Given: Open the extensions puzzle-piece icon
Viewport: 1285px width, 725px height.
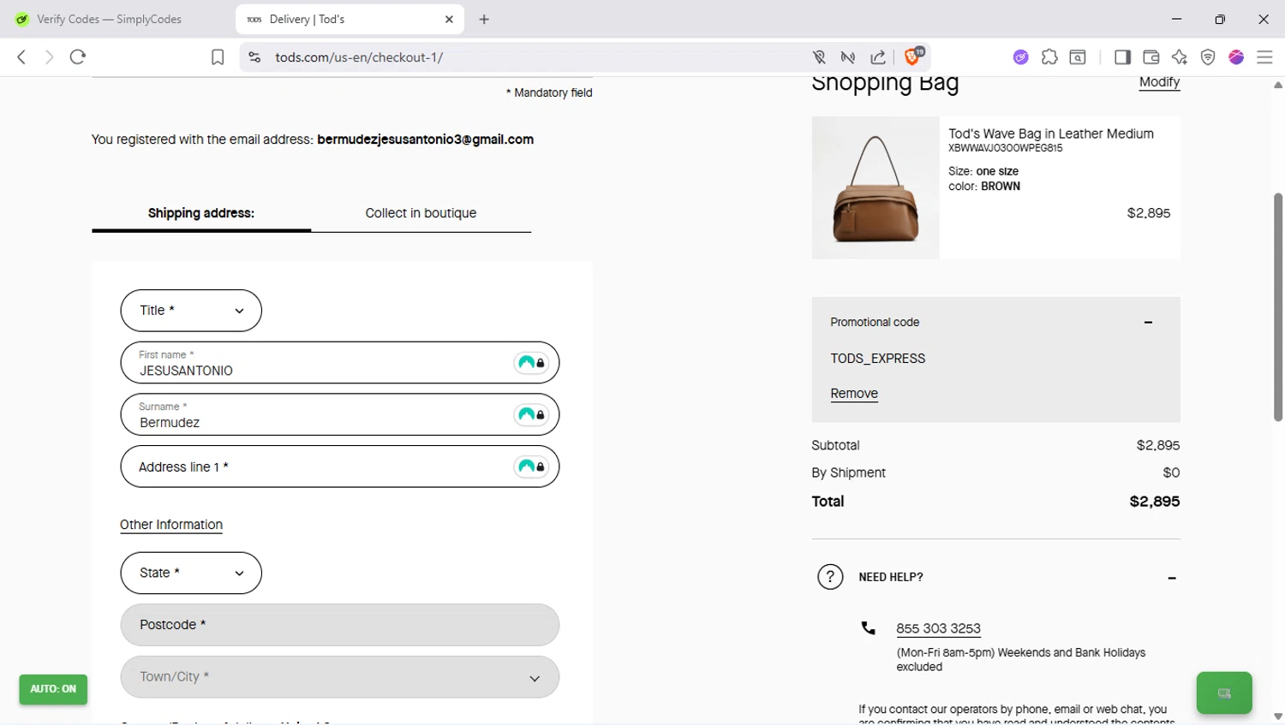Looking at the screenshot, I should coord(1049,57).
